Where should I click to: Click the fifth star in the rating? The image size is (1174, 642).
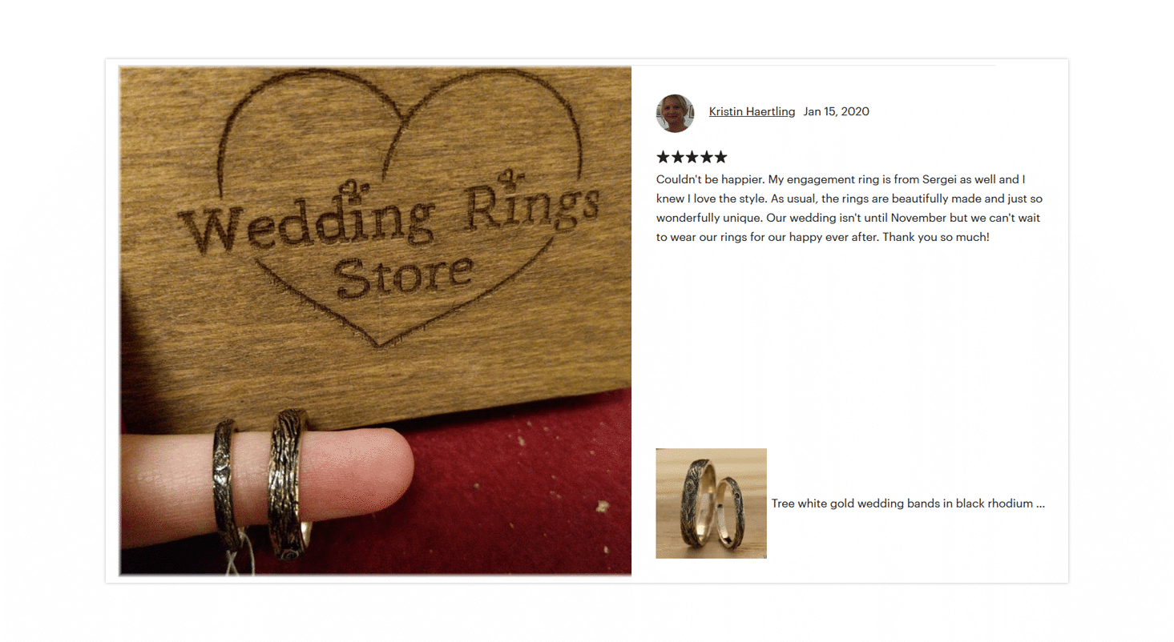[x=720, y=157]
